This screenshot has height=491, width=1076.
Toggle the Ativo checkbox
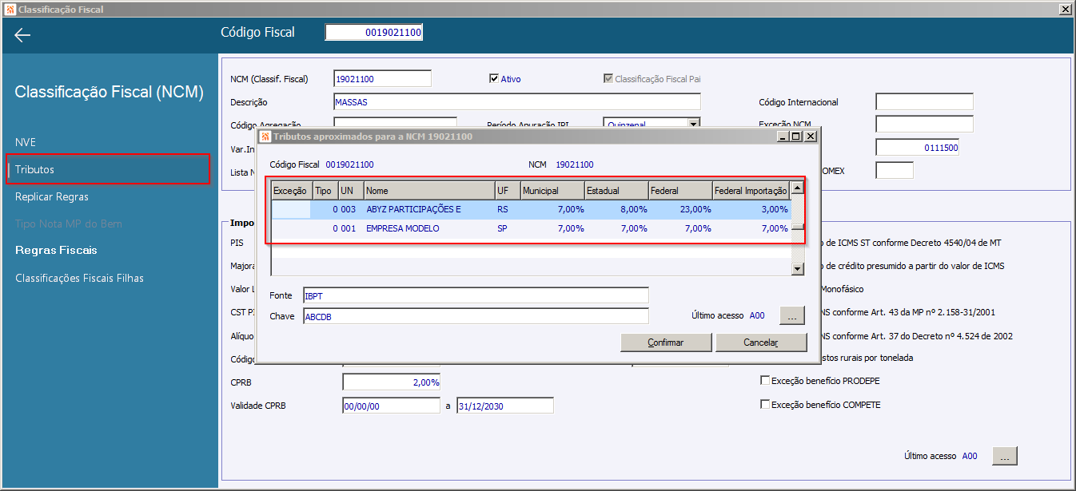494,79
